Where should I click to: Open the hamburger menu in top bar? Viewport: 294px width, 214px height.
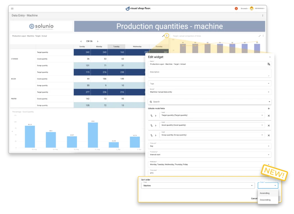12,9
